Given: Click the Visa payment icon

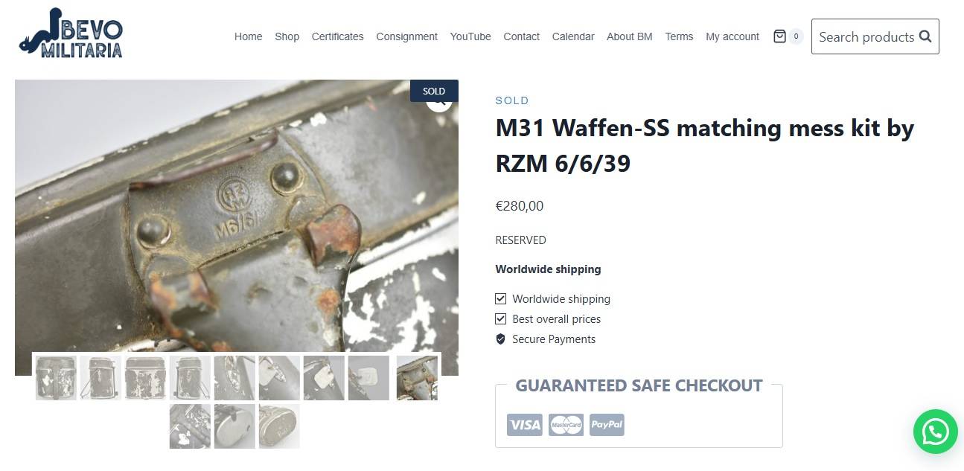Looking at the screenshot, I should (525, 425).
